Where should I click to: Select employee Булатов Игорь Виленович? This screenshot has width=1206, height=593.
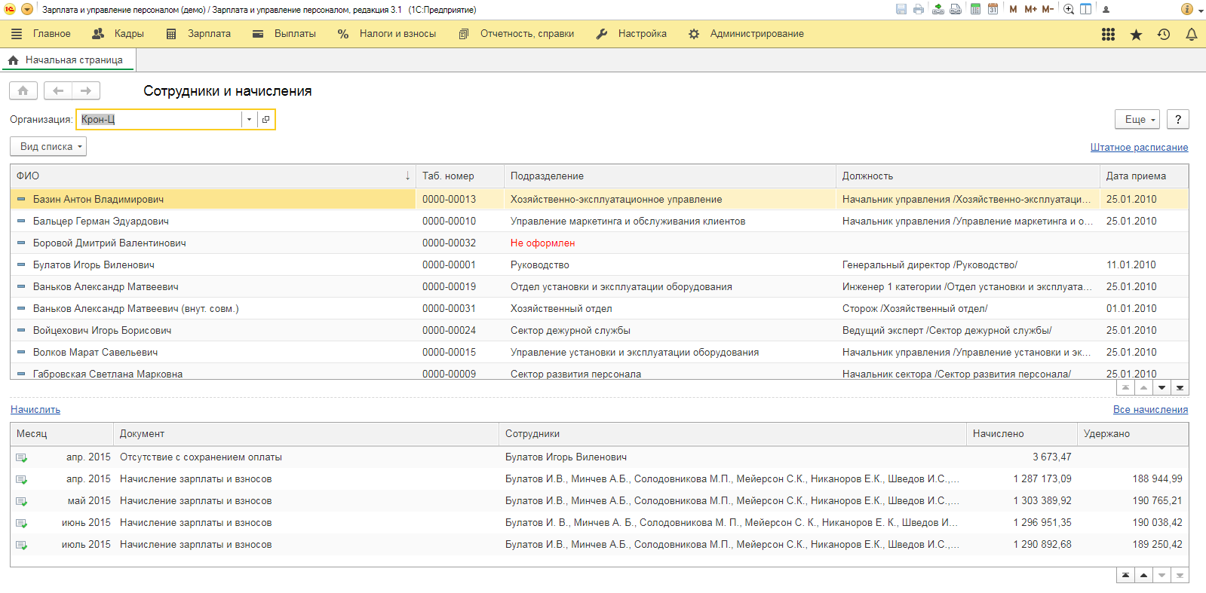pos(94,264)
